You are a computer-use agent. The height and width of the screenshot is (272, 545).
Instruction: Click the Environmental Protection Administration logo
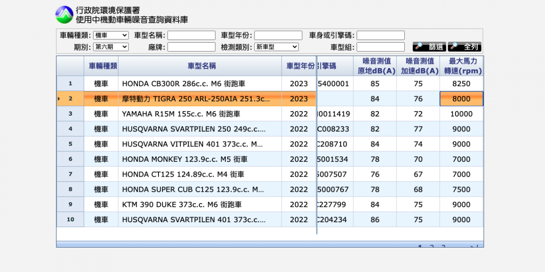click(64, 15)
